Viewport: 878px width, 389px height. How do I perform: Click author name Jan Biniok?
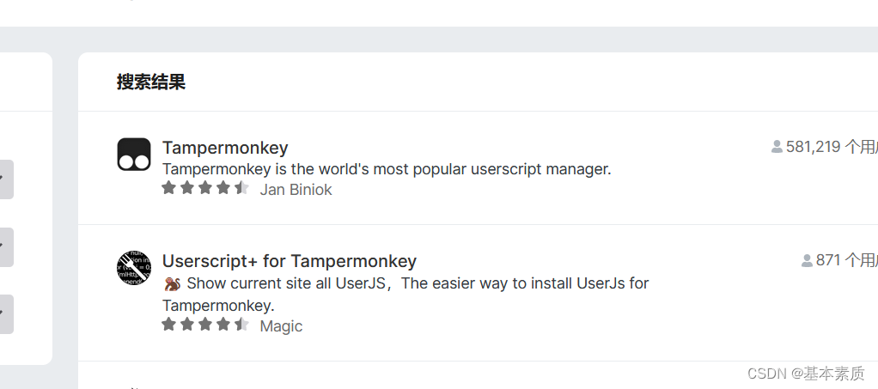296,190
